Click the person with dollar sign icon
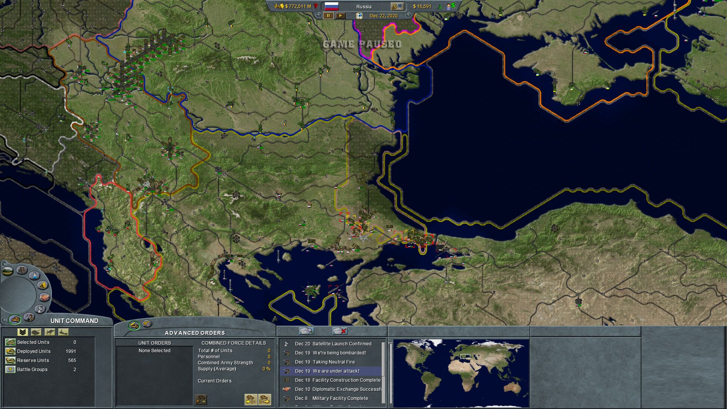The width and height of the screenshot is (727, 409). 451,6
